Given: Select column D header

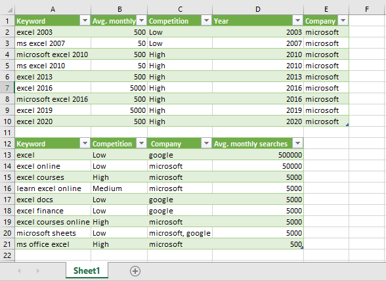Looking at the screenshot, I should coord(258,10).
